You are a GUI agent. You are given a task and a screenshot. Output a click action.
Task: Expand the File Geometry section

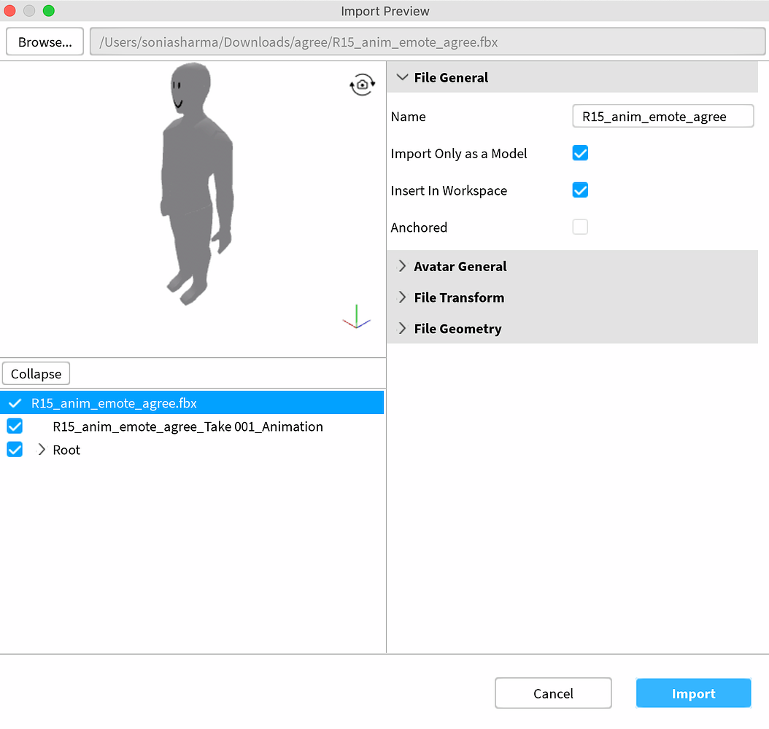pos(402,329)
